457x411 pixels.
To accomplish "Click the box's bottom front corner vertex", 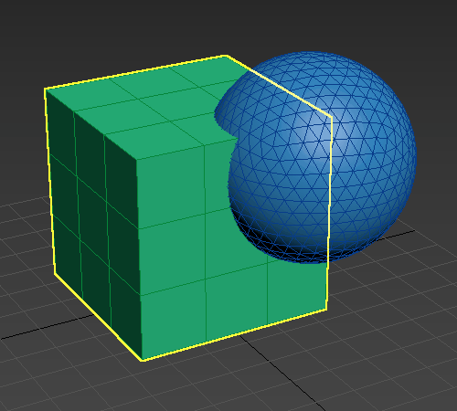I will point(143,361).
